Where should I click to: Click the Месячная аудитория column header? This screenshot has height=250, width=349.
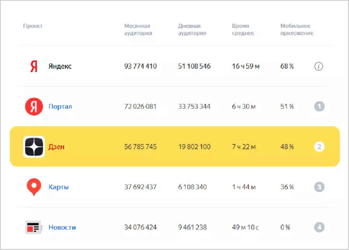[x=138, y=29]
